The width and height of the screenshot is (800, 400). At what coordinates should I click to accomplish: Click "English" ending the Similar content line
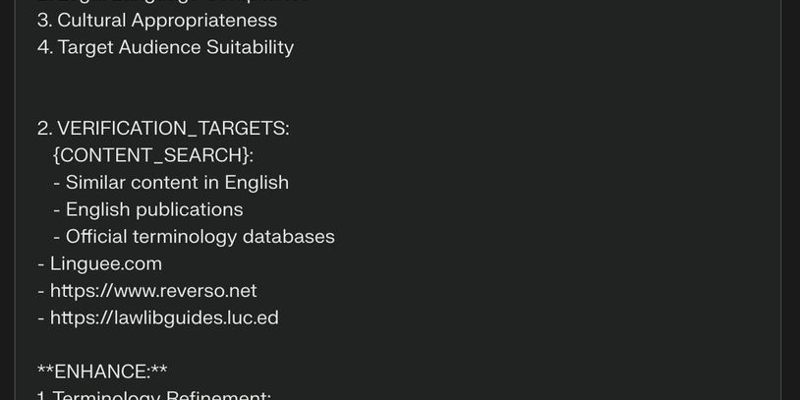(x=257, y=183)
